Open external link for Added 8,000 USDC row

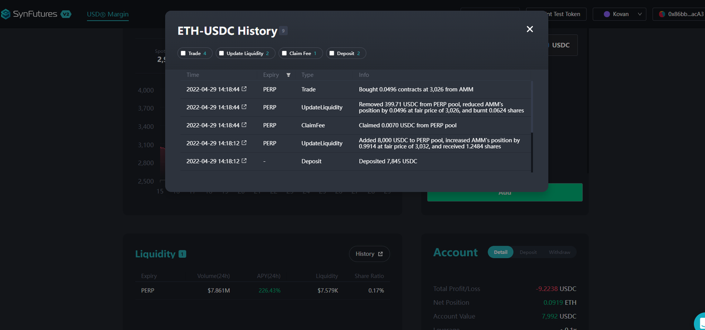click(x=244, y=143)
